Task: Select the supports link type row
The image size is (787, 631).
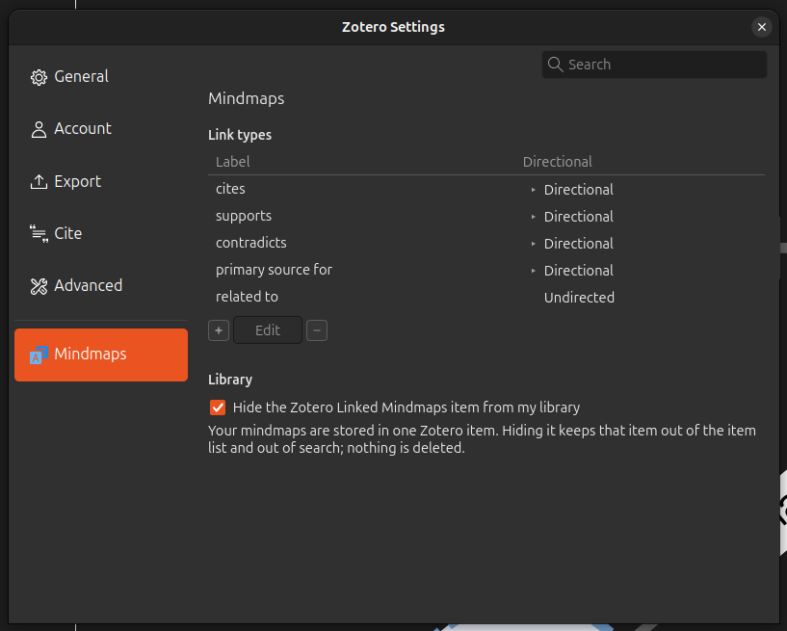Action: click(485, 217)
